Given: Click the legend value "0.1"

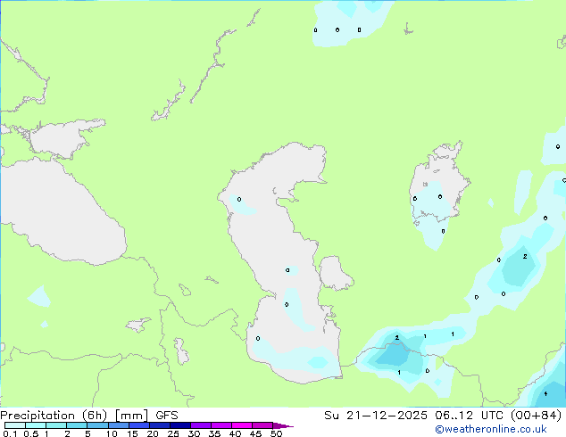Looking at the screenshot, I should (10, 433).
